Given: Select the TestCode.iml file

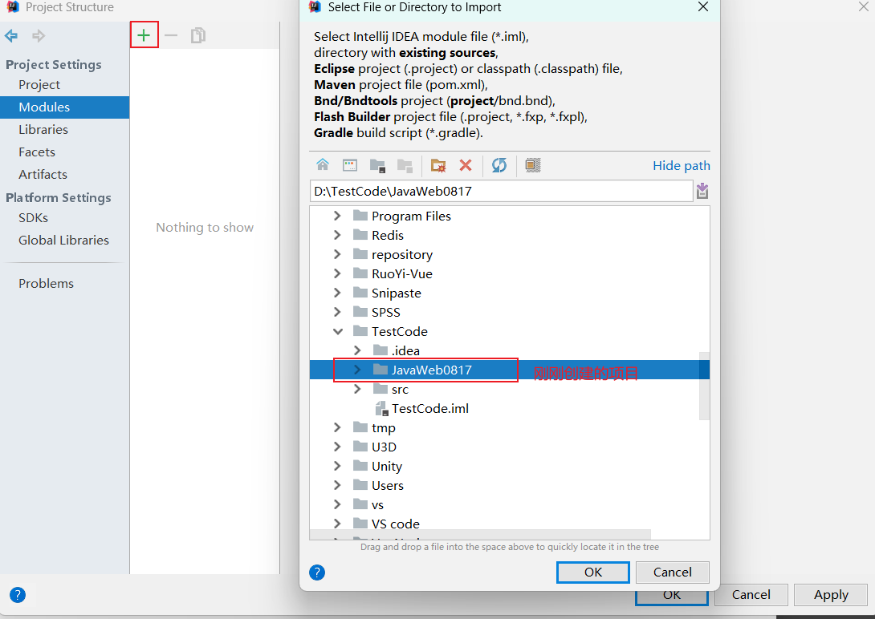Looking at the screenshot, I should (429, 408).
